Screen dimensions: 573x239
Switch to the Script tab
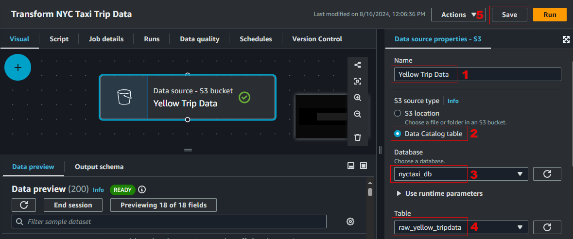point(59,39)
